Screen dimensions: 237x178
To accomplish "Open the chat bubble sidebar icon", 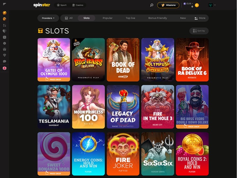I will click(5, 61).
